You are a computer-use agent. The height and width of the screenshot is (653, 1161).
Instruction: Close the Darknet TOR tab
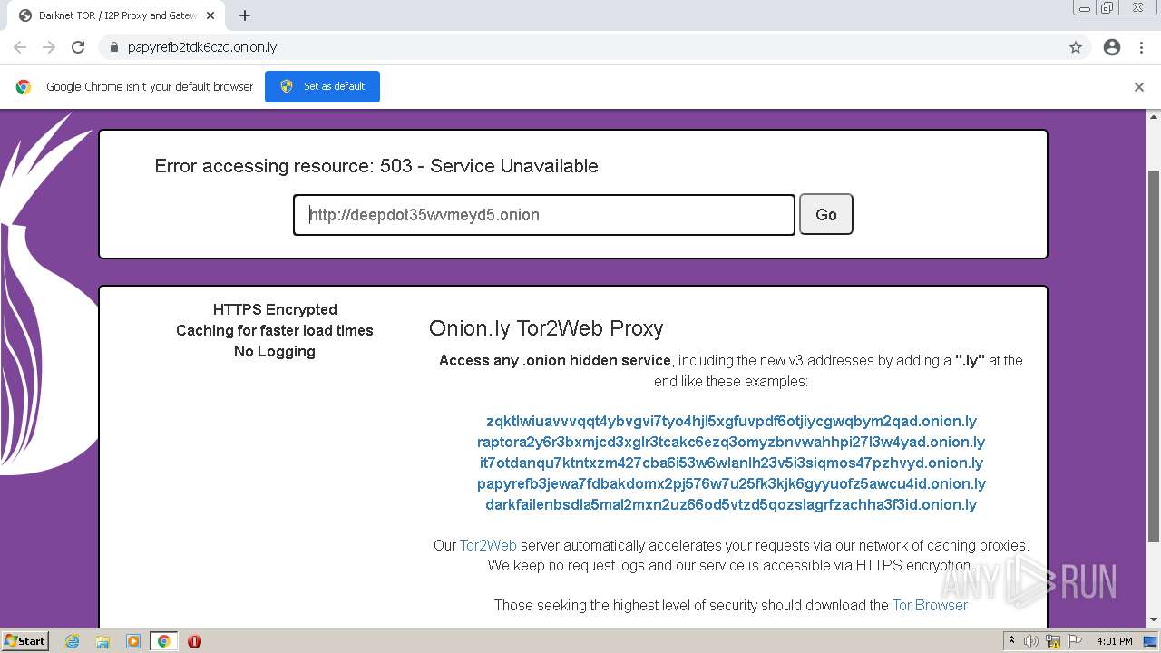(210, 15)
